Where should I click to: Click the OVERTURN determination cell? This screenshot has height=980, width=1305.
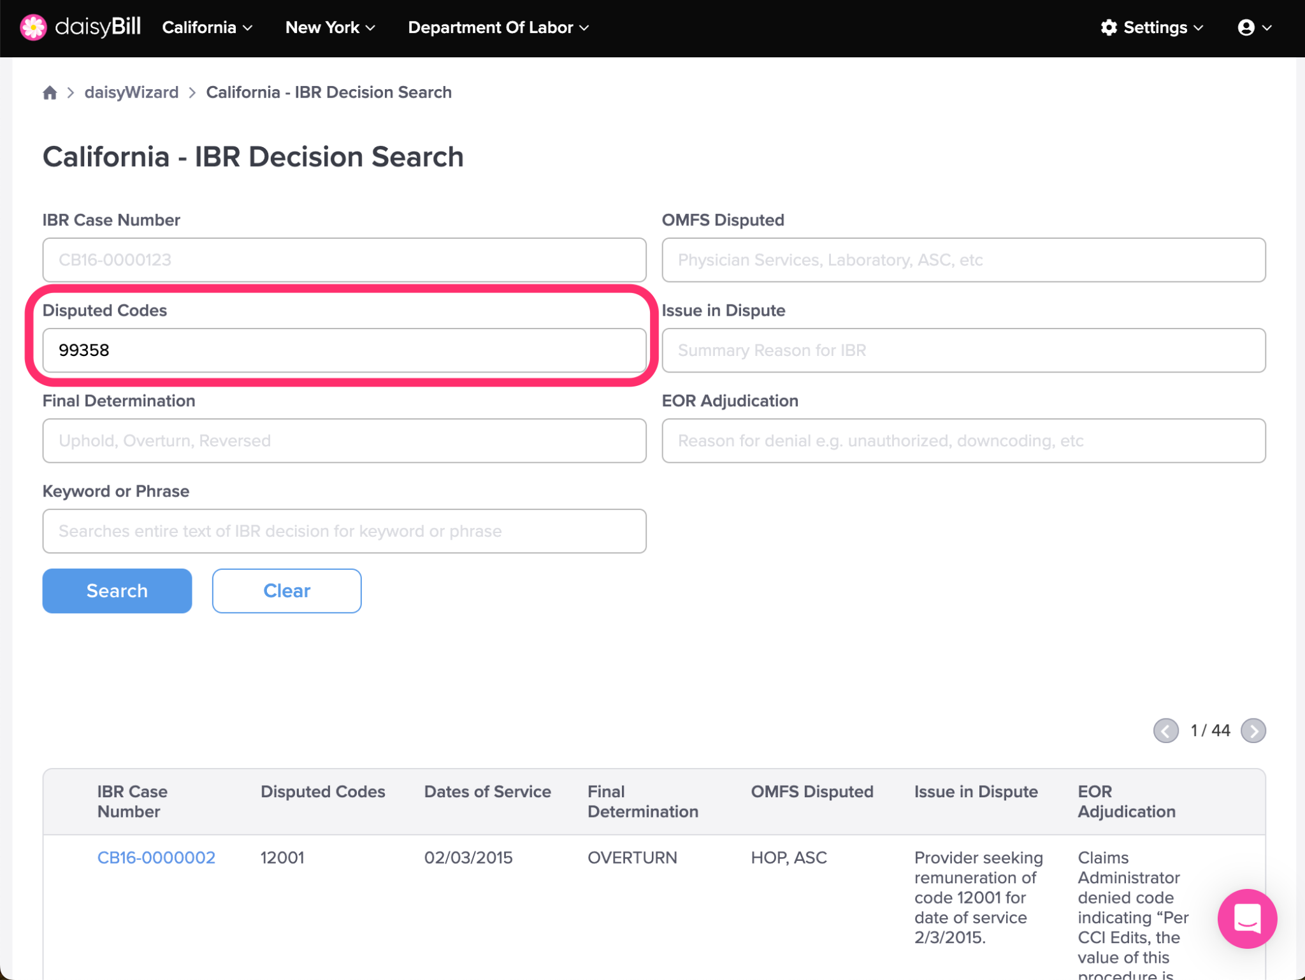click(x=632, y=857)
